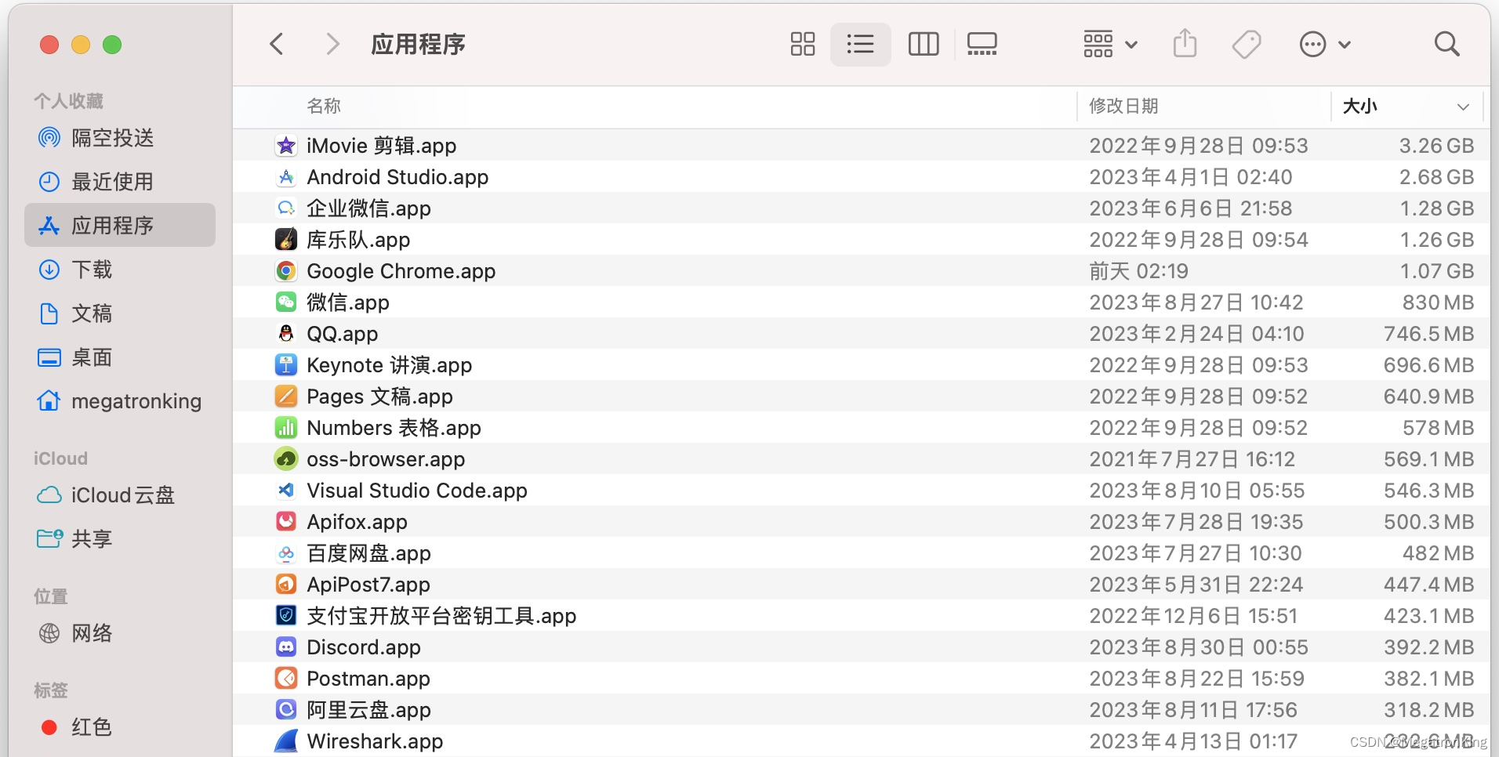This screenshot has height=757, width=1499.
Task: Select the QQ.app file name
Action: (x=342, y=334)
